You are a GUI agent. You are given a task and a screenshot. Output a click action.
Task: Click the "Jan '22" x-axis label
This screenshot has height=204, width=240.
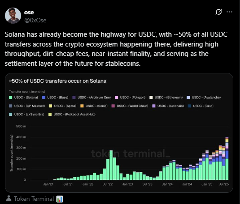pos(88,184)
